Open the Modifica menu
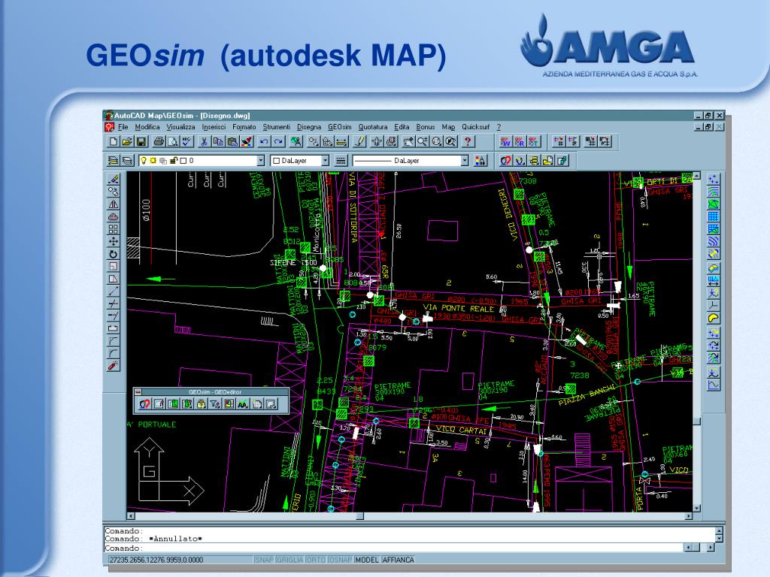Image resolution: width=770 pixels, height=577 pixels. click(147, 127)
